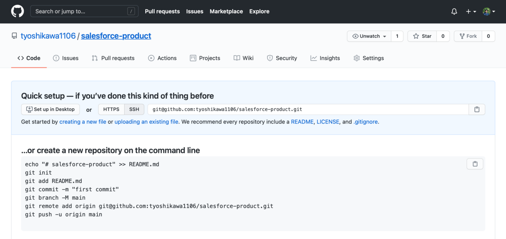
Task: Switch to the Actions tab
Action: (x=162, y=58)
